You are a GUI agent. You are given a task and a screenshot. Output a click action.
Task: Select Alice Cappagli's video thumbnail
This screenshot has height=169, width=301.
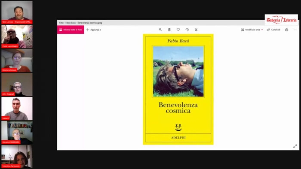click(17, 84)
